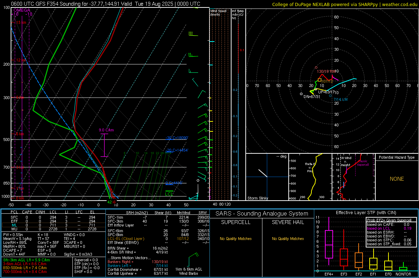Click the Wind Speed (knots) panel header
This screenshot has height=278, width=419.
[218, 13]
